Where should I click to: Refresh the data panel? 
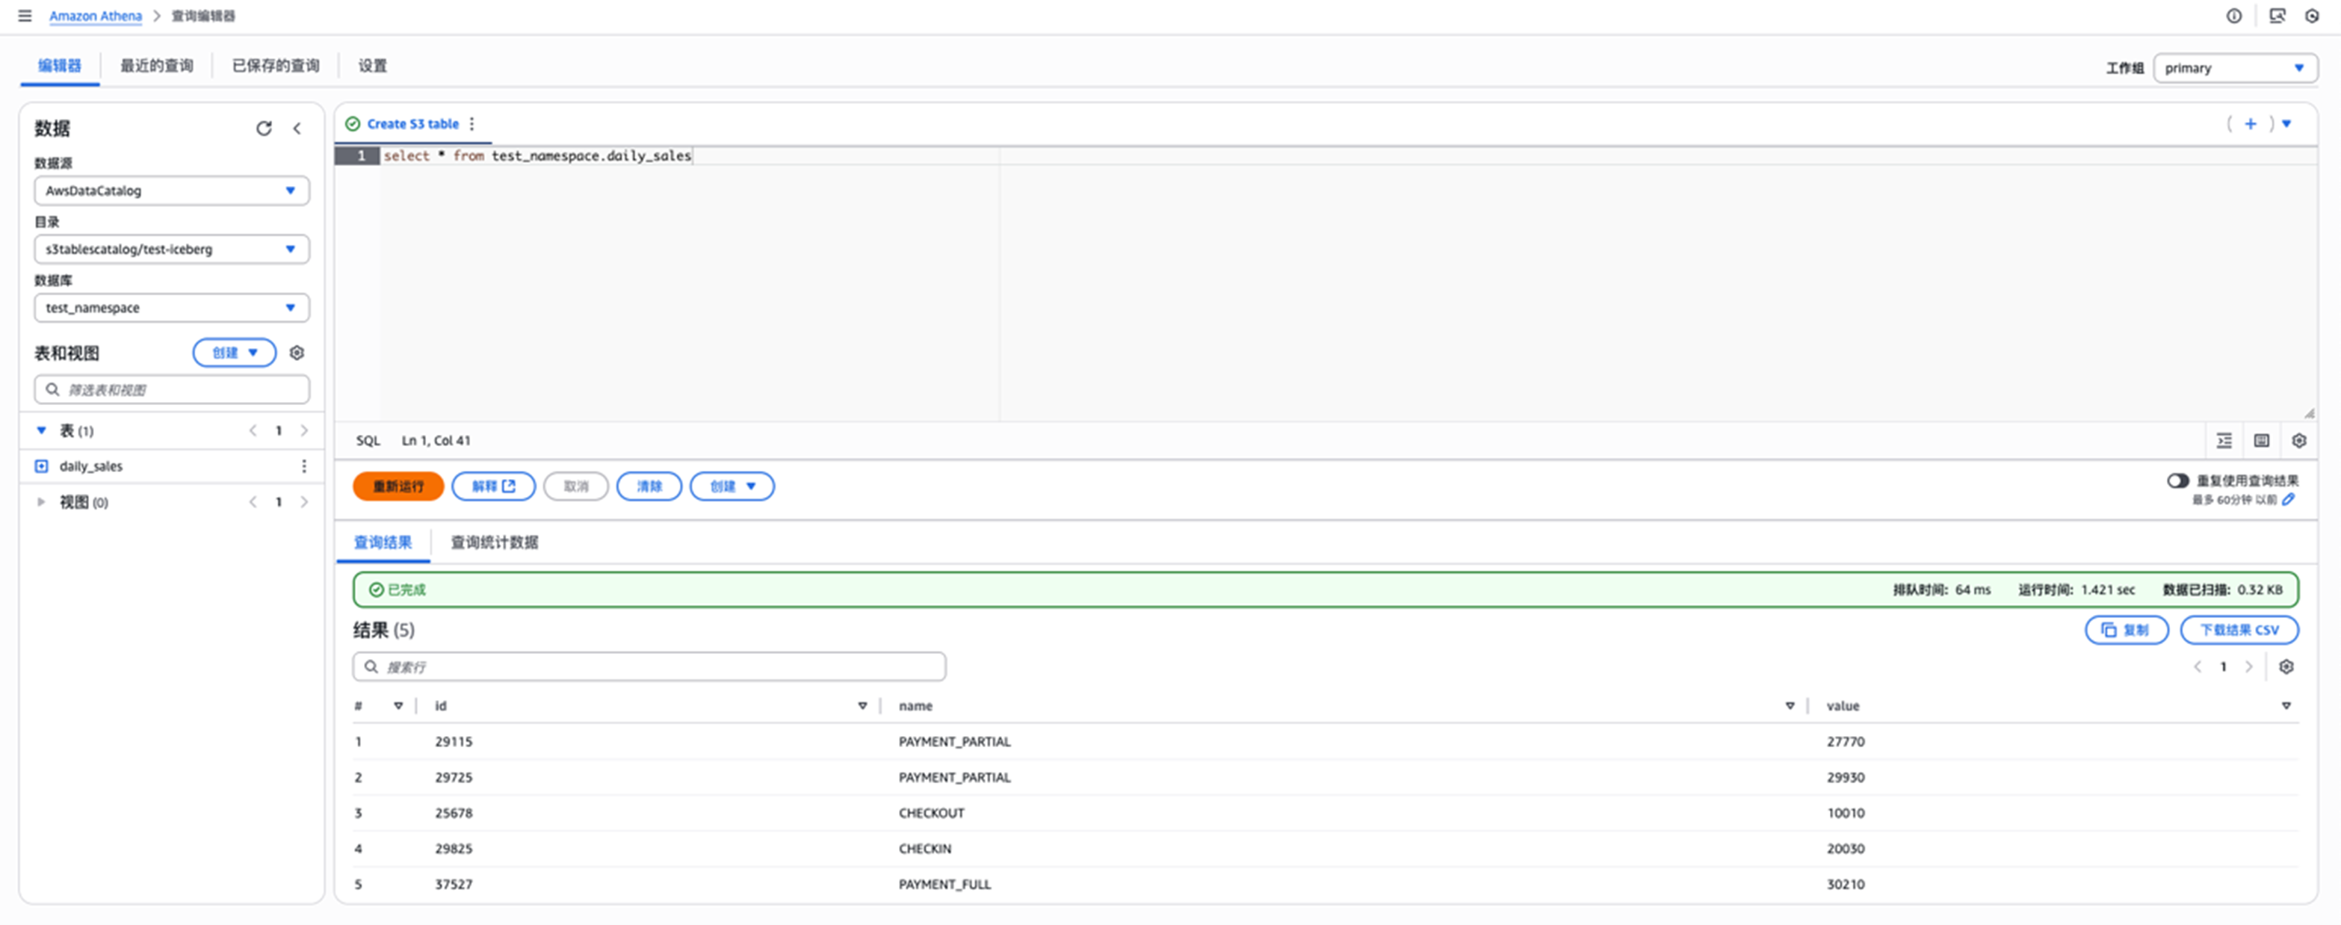point(264,128)
